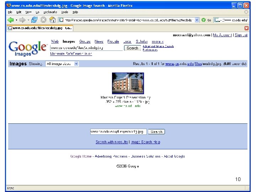Click the Local link

click(x=127, y=42)
